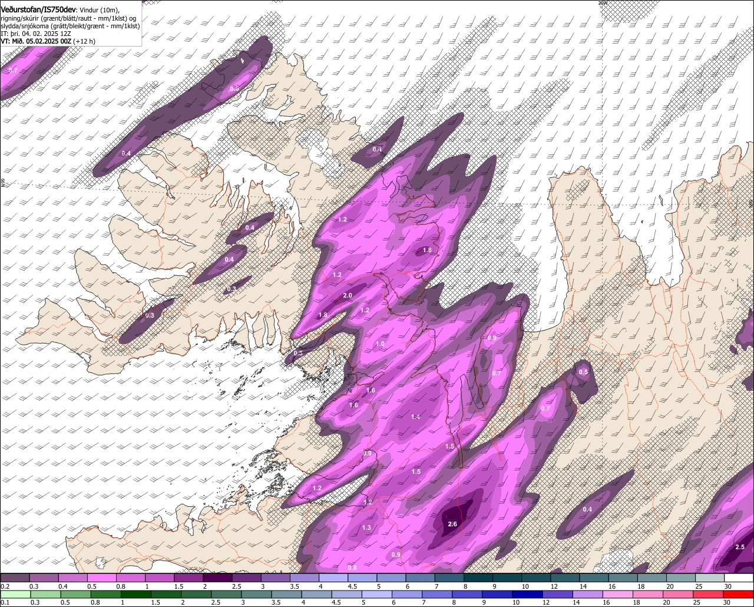
Task: Click the '0.1' label under the bottom legend
Action: click(5, 603)
